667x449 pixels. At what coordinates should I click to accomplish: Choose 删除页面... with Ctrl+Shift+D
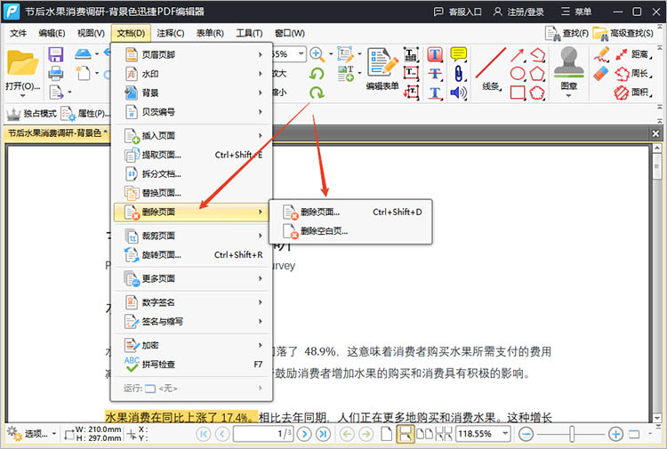pos(351,212)
